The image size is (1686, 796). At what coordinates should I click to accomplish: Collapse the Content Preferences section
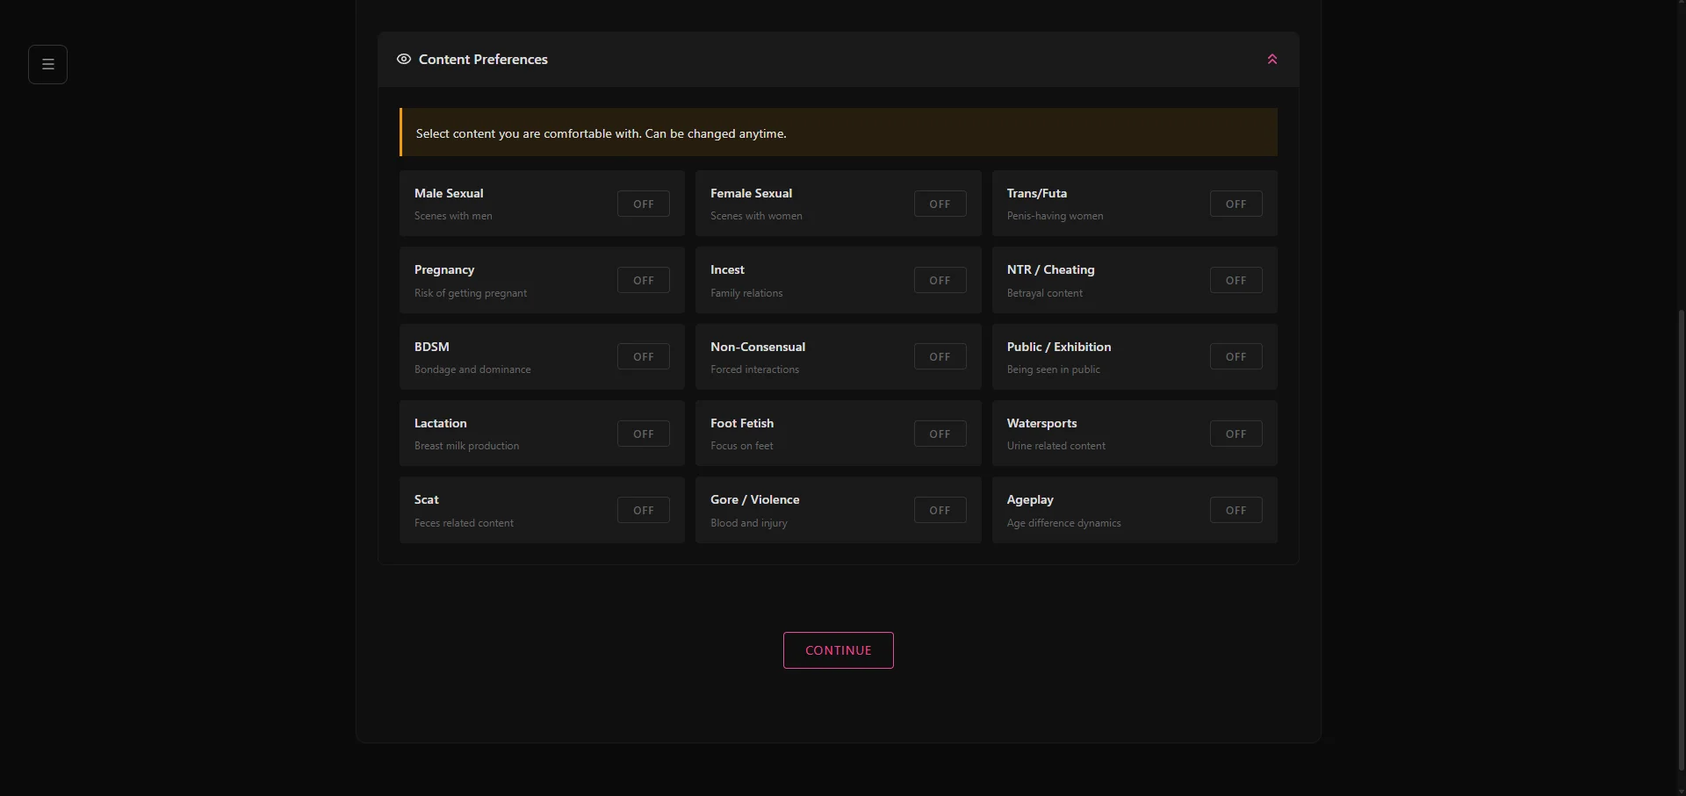[1272, 59]
